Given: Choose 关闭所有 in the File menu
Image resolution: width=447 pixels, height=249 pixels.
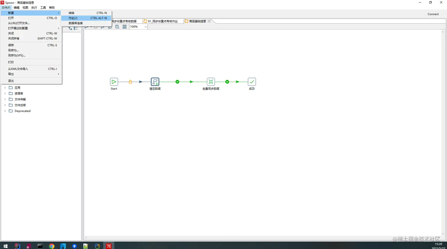Looking at the screenshot, I should coord(31,38).
